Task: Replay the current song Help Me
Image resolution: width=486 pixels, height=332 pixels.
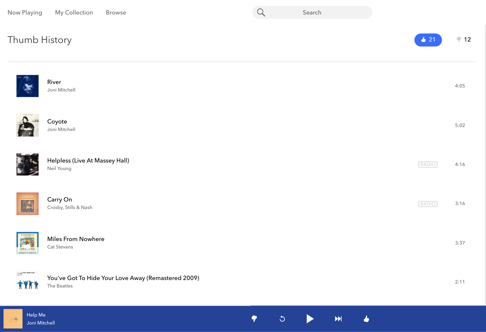Action: [282, 319]
